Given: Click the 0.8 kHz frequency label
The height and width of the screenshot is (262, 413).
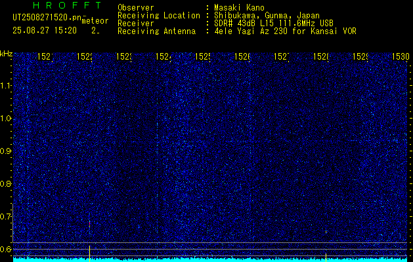Looking at the screenshot, I should click(x=5, y=183).
